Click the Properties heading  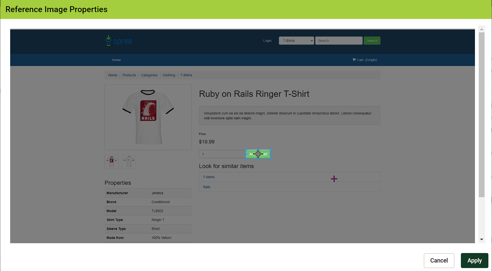(x=118, y=183)
